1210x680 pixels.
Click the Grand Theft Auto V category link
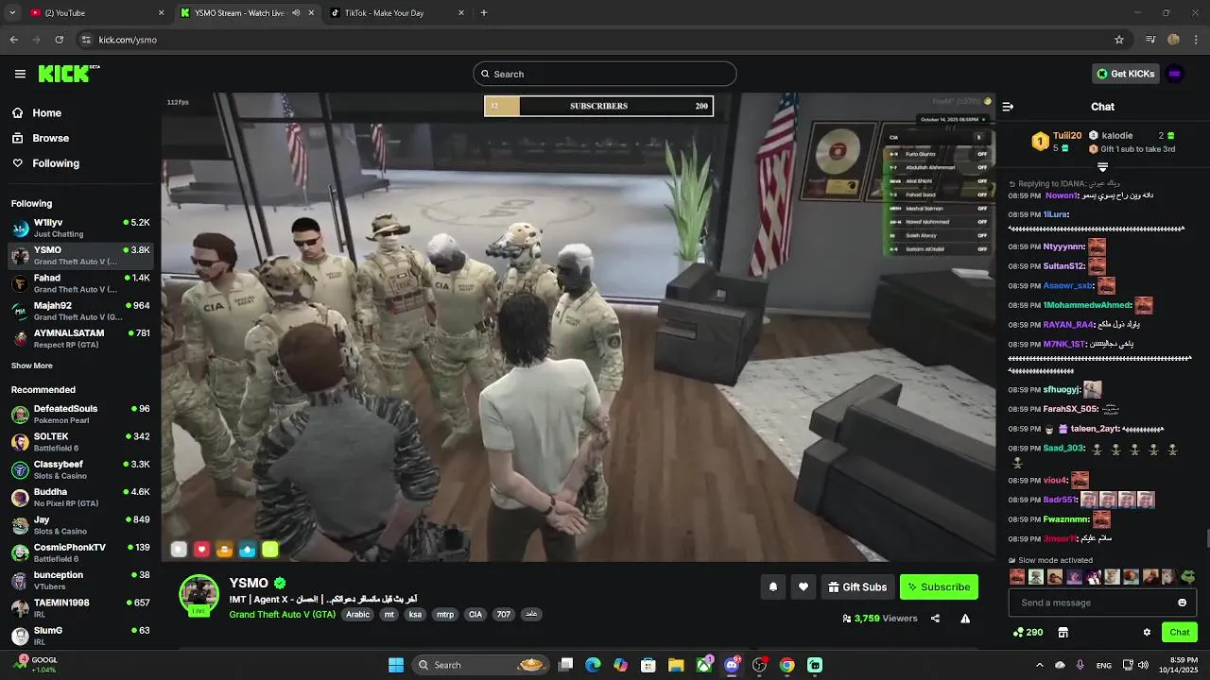(282, 614)
